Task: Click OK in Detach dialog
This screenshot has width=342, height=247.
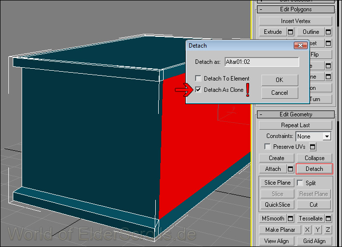Action: coord(280,80)
